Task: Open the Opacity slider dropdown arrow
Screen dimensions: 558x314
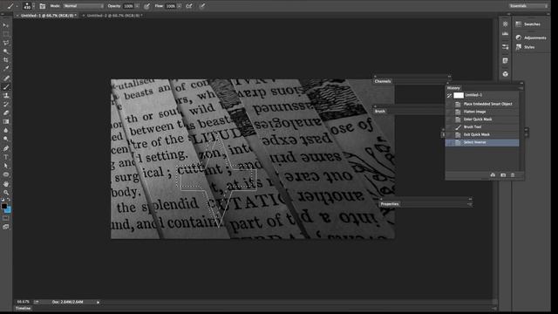Action: point(137,6)
